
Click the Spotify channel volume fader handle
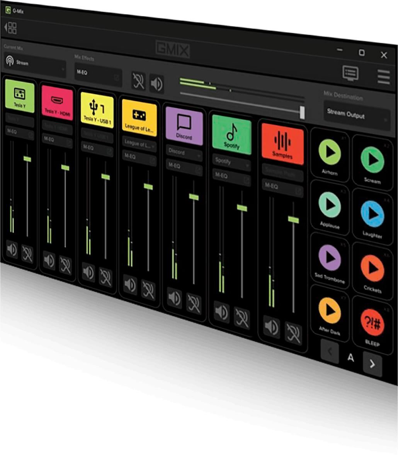point(242,208)
